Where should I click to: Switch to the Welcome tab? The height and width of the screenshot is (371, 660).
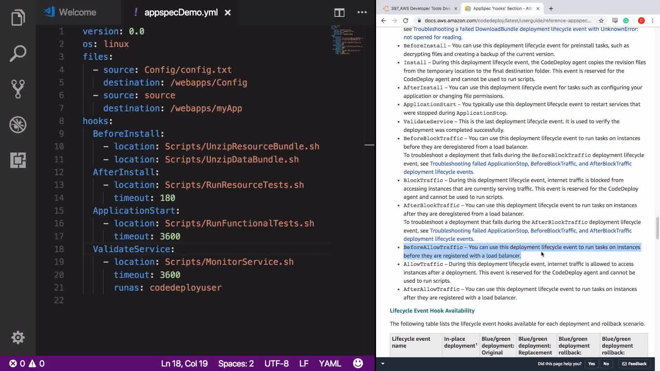click(77, 13)
